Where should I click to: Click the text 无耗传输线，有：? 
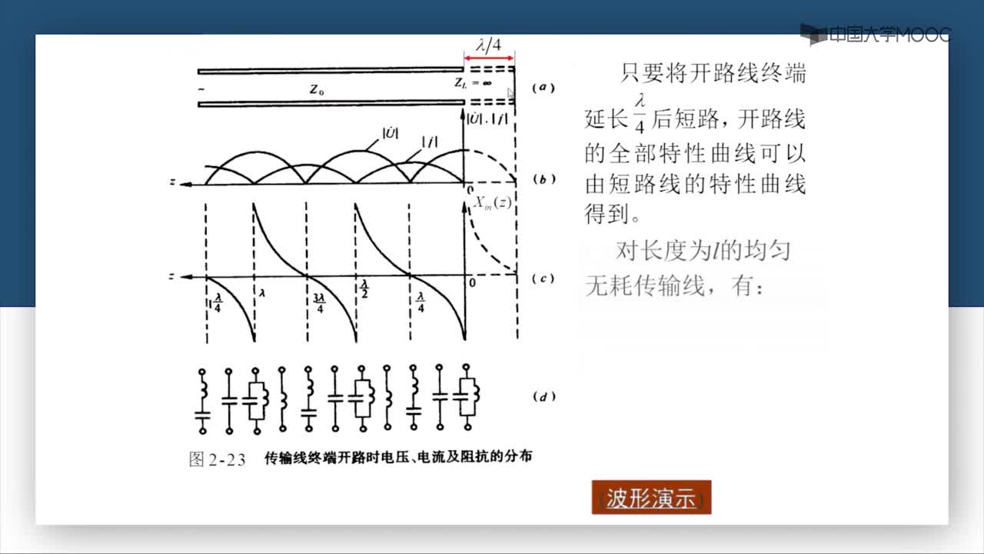(674, 286)
